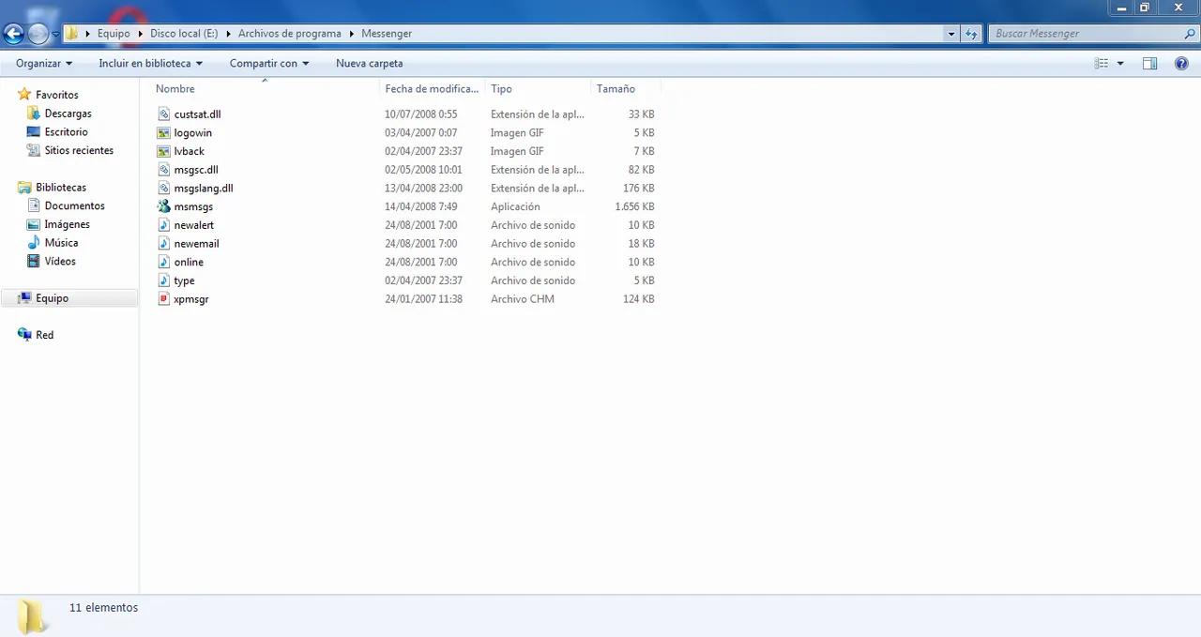The height and width of the screenshot is (637, 1201).
Task: Click the help question mark icon
Action: [x=1181, y=63]
